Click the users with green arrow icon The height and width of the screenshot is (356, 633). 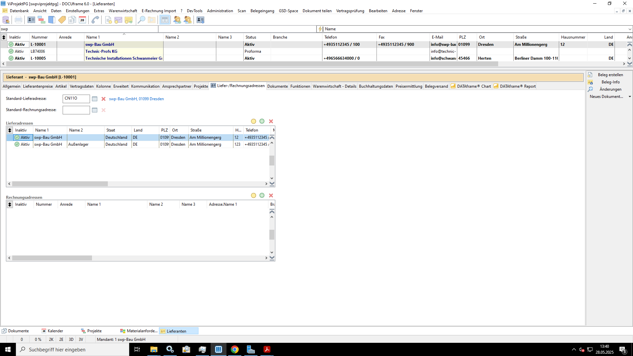pyautogui.click(x=177, y=20)
